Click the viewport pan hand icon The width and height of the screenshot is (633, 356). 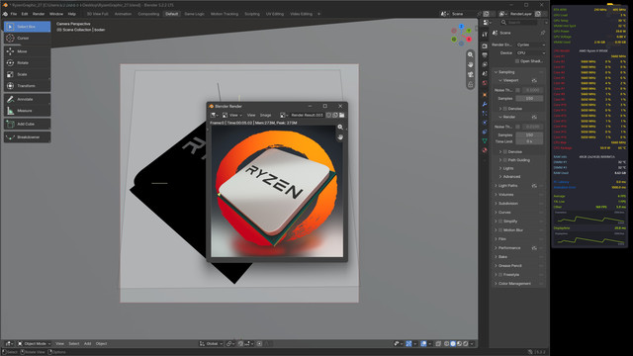[x=471, y=64]
